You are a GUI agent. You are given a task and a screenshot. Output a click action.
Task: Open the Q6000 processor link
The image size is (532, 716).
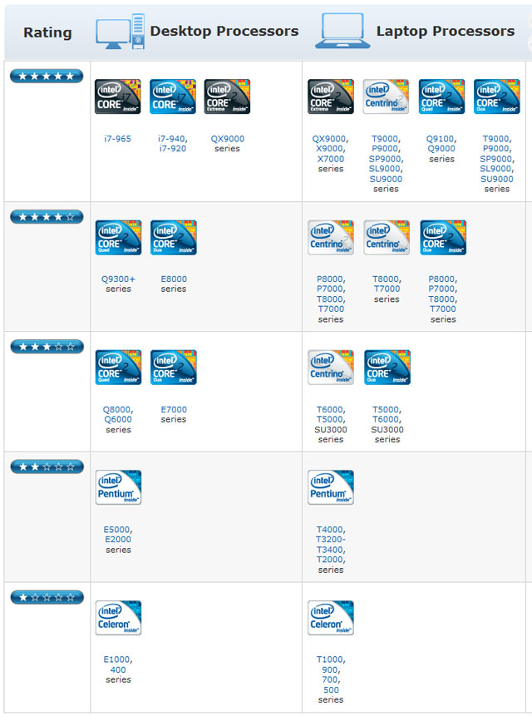coord(118,419)
